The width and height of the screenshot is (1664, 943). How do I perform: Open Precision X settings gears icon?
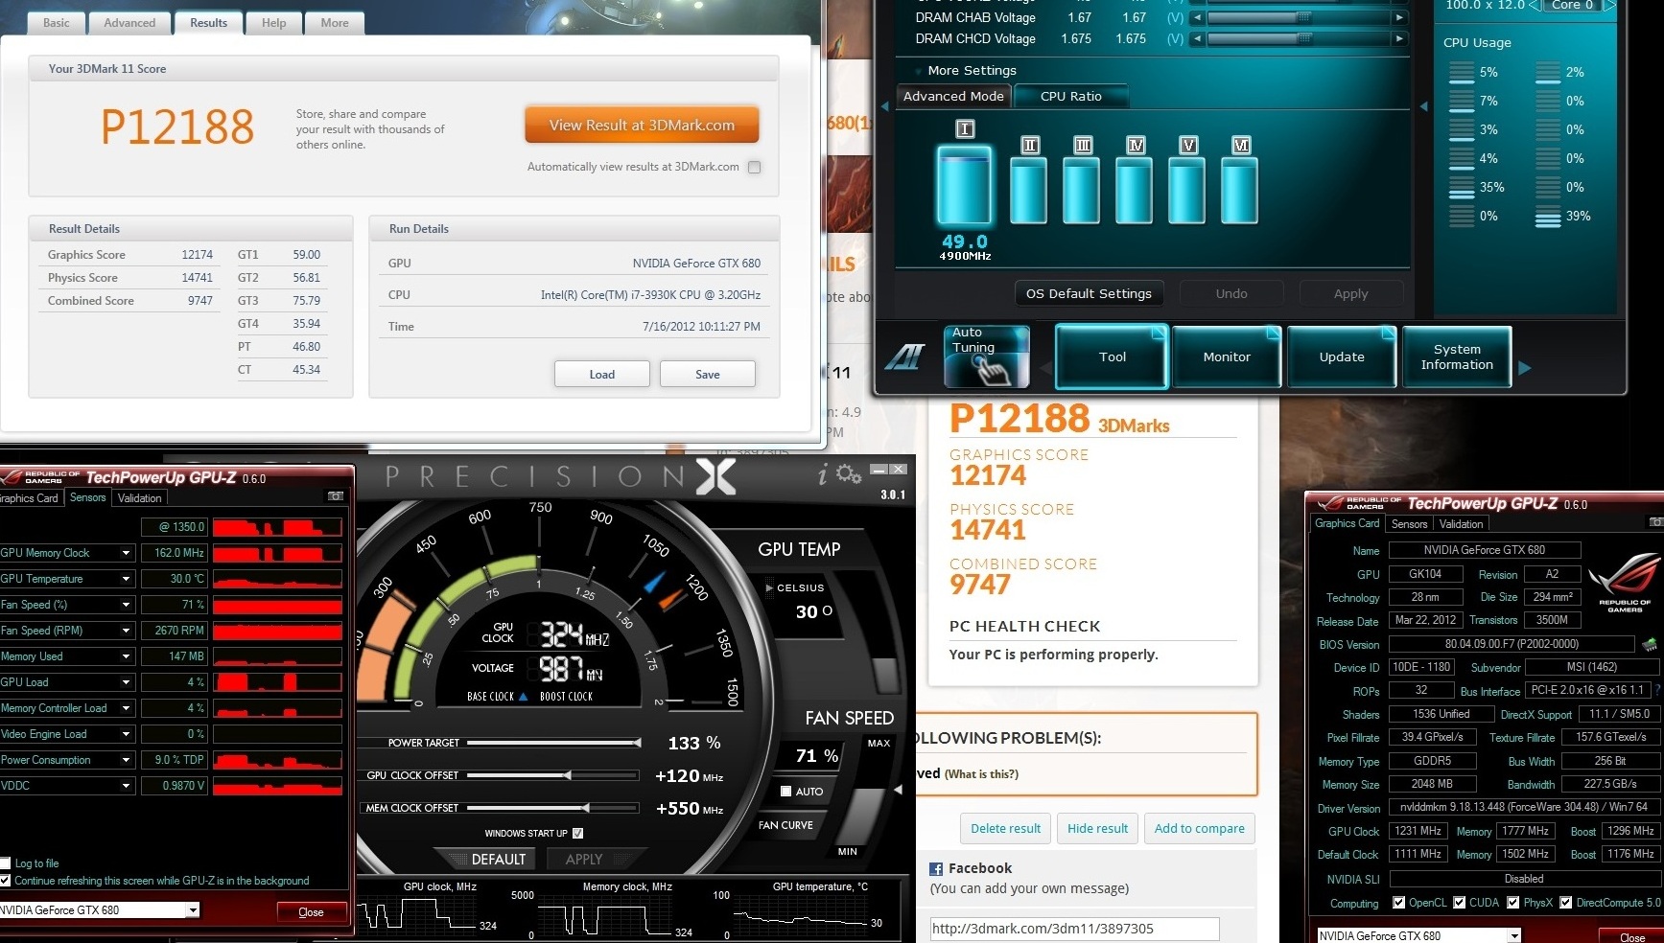coord(849,473)
